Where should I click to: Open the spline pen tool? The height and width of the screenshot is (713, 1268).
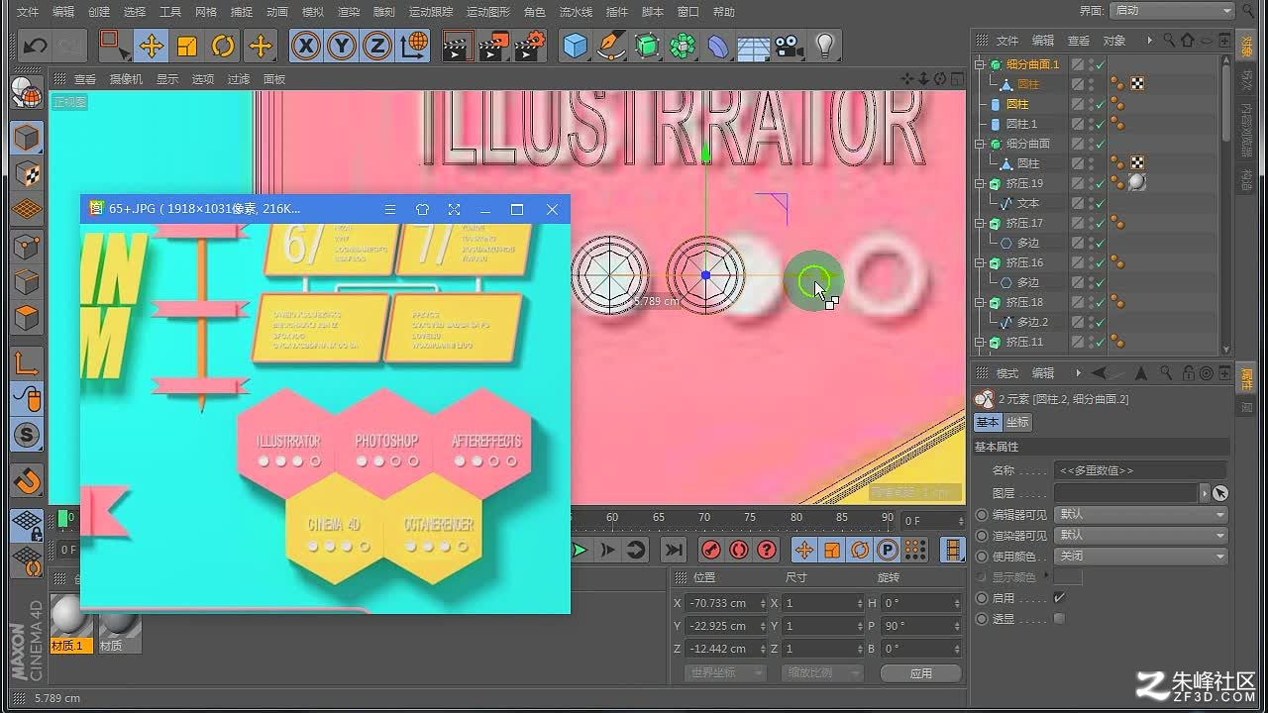[x=611, y=46]
